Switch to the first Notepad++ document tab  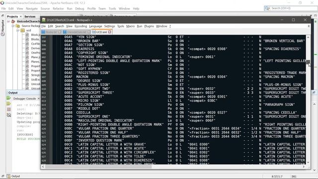pos(51,32)
